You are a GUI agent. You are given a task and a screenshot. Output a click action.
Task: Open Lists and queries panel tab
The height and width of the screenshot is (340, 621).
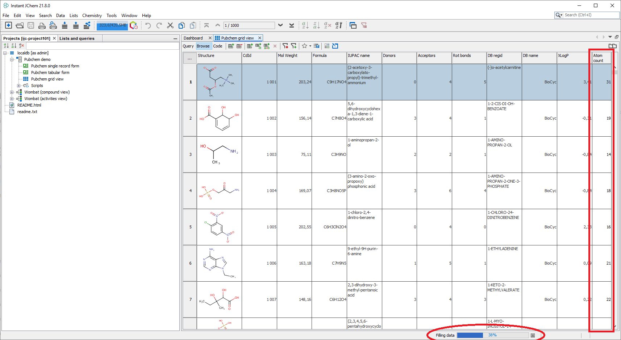(x=77, y=38)
